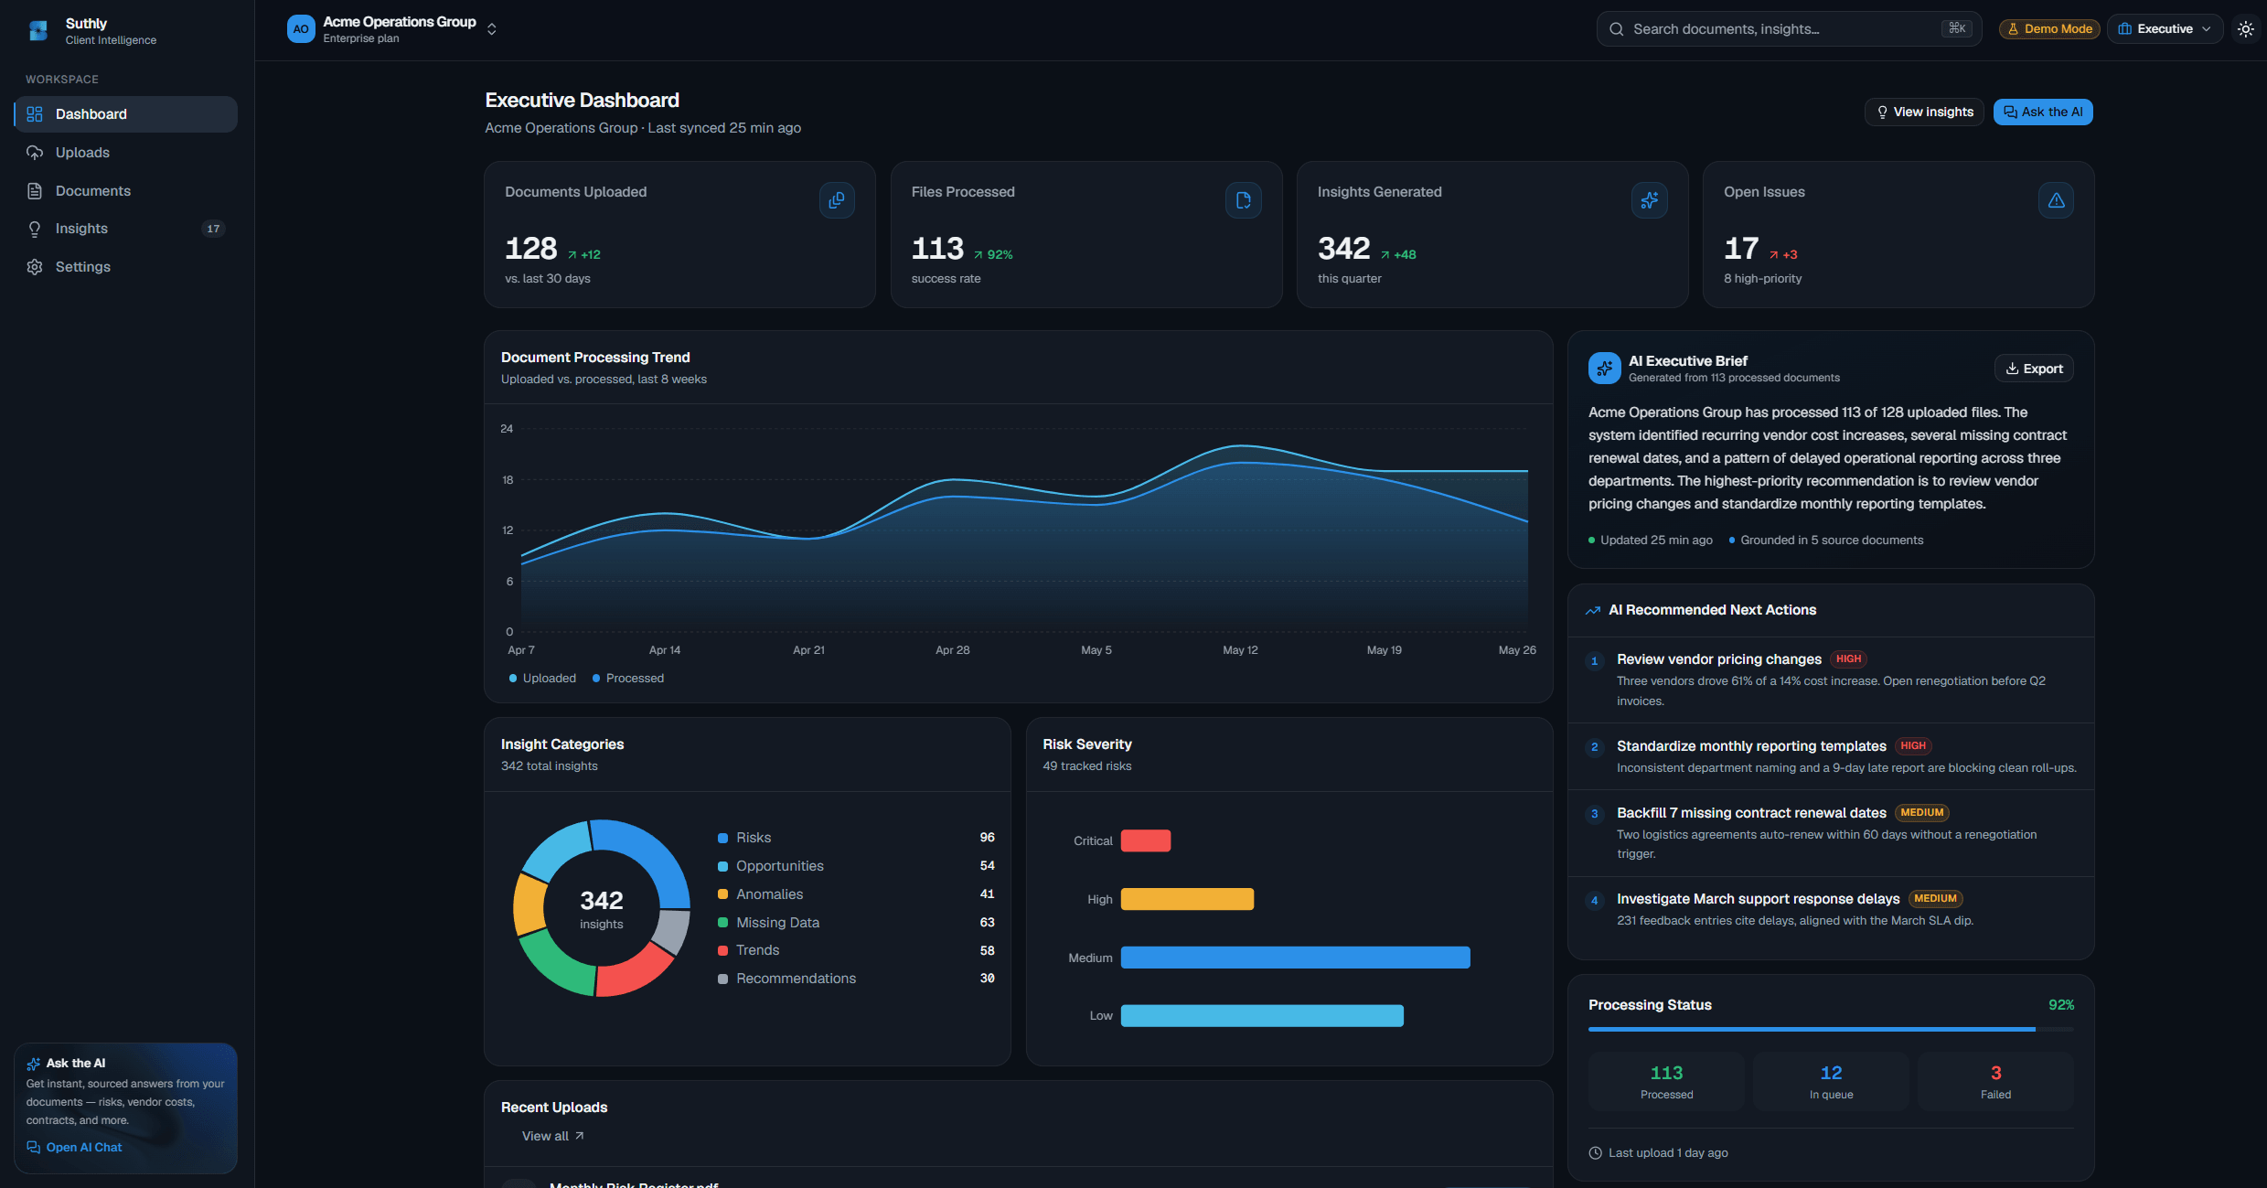Click the Risks legend color swatch

(722, 838)
